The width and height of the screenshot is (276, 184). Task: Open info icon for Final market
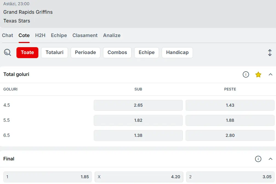pos(258,159)
